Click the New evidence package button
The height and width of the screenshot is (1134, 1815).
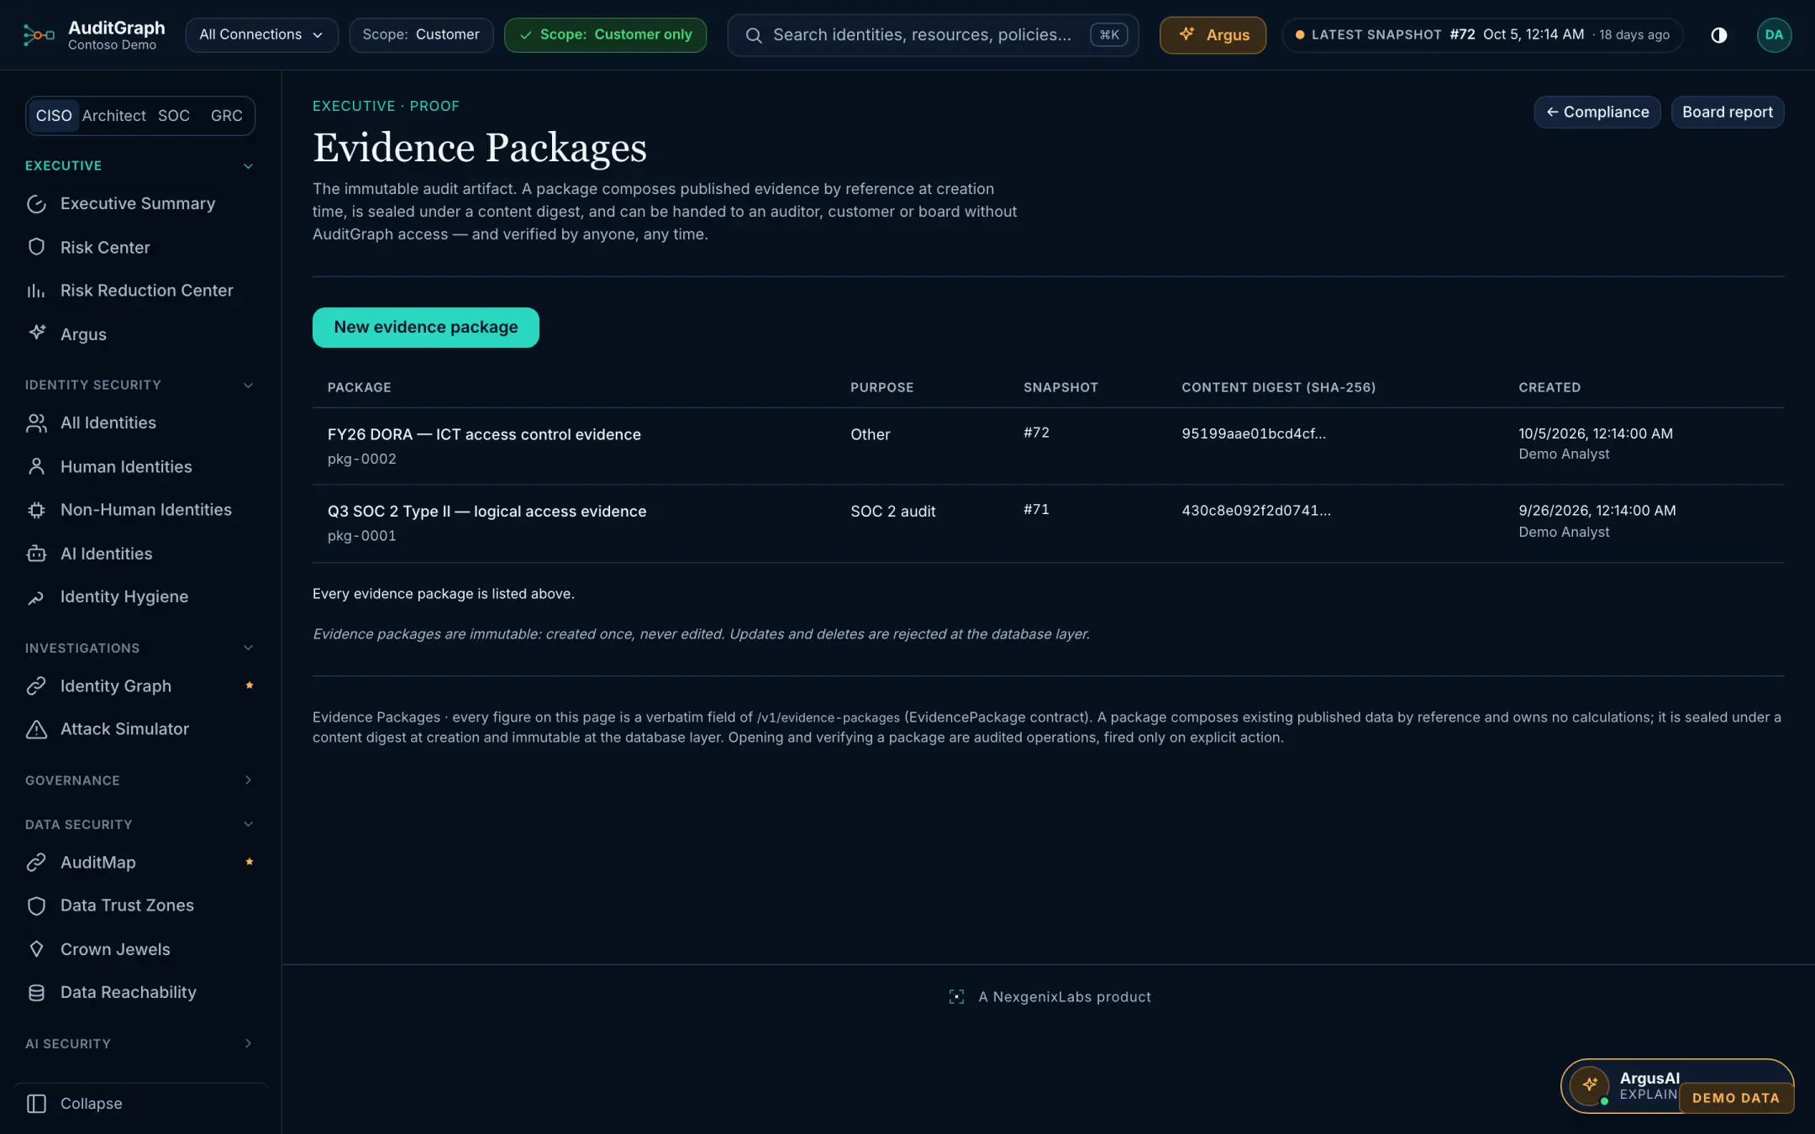pos(426,327)
